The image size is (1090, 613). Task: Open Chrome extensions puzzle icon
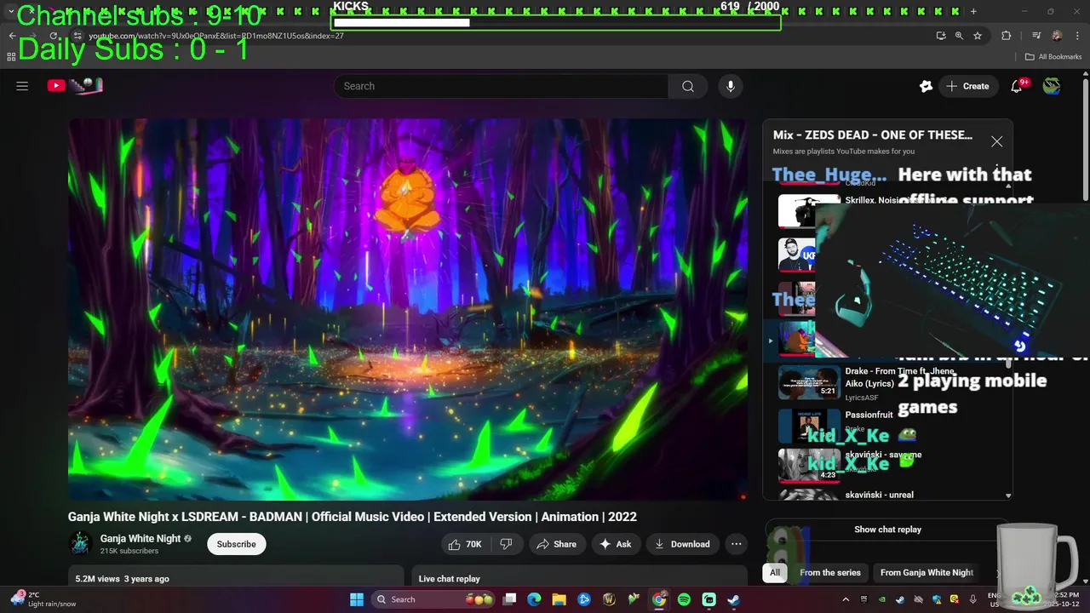(1006, 36)
